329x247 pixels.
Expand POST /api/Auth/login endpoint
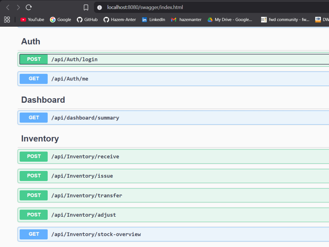coord(174,59)
